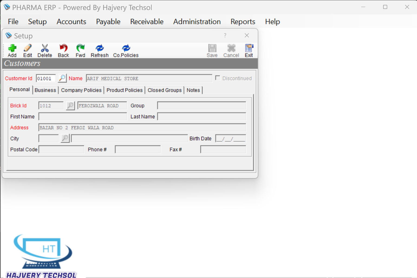
Task: Click the Hajvery Techsol logo
Action: point(41,256)
